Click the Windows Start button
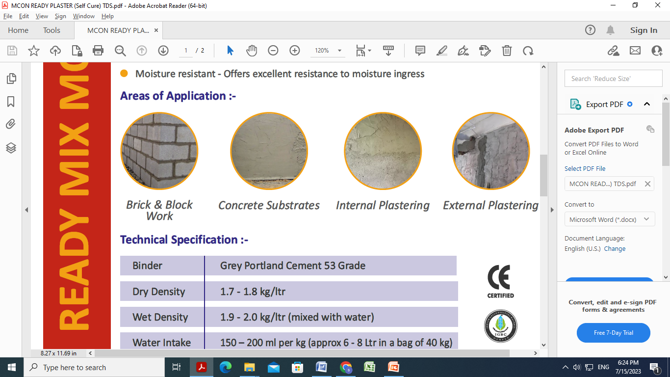Image resolution: width=670 pixels, height=377 pixels. click(12, 367)
